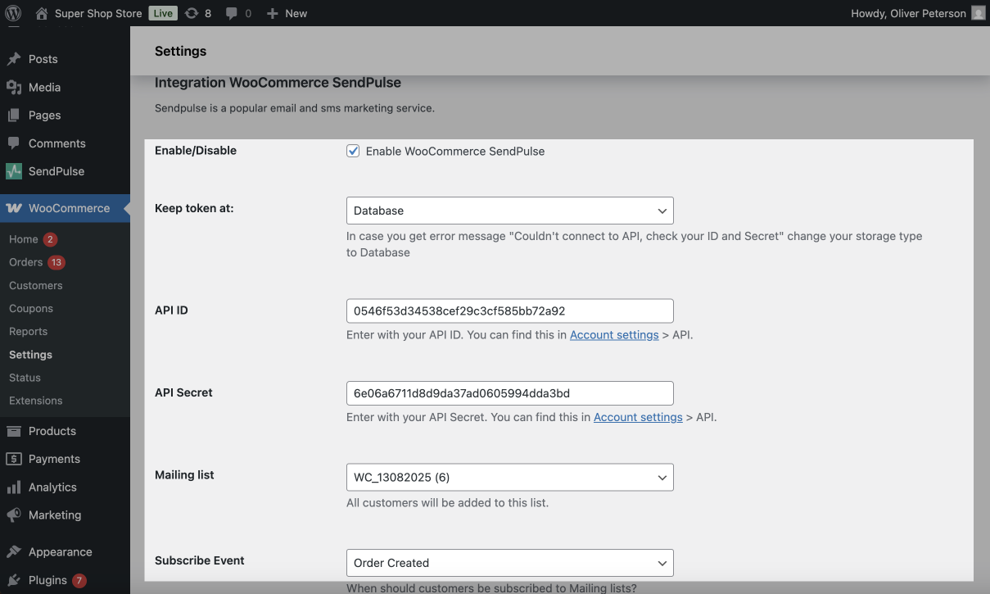Open the comments bubble icon in admin bar
990x594 pixels.
point(231,13)
